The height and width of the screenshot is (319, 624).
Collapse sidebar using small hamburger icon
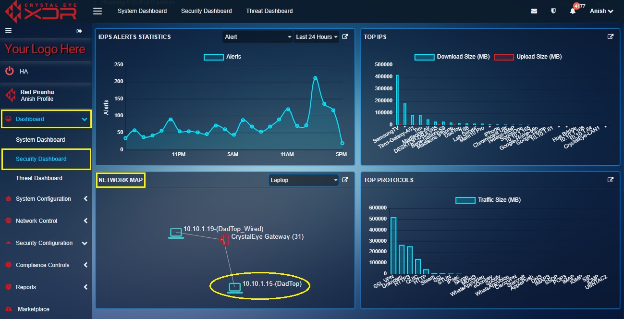[8, 30]
